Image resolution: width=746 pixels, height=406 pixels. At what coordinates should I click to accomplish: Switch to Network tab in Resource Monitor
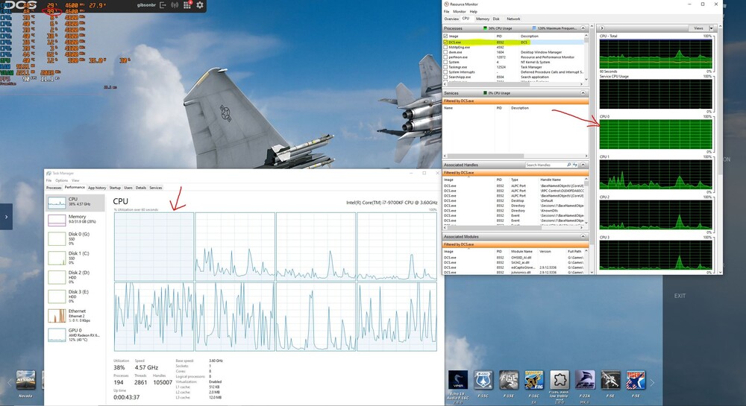click(513, 19)
